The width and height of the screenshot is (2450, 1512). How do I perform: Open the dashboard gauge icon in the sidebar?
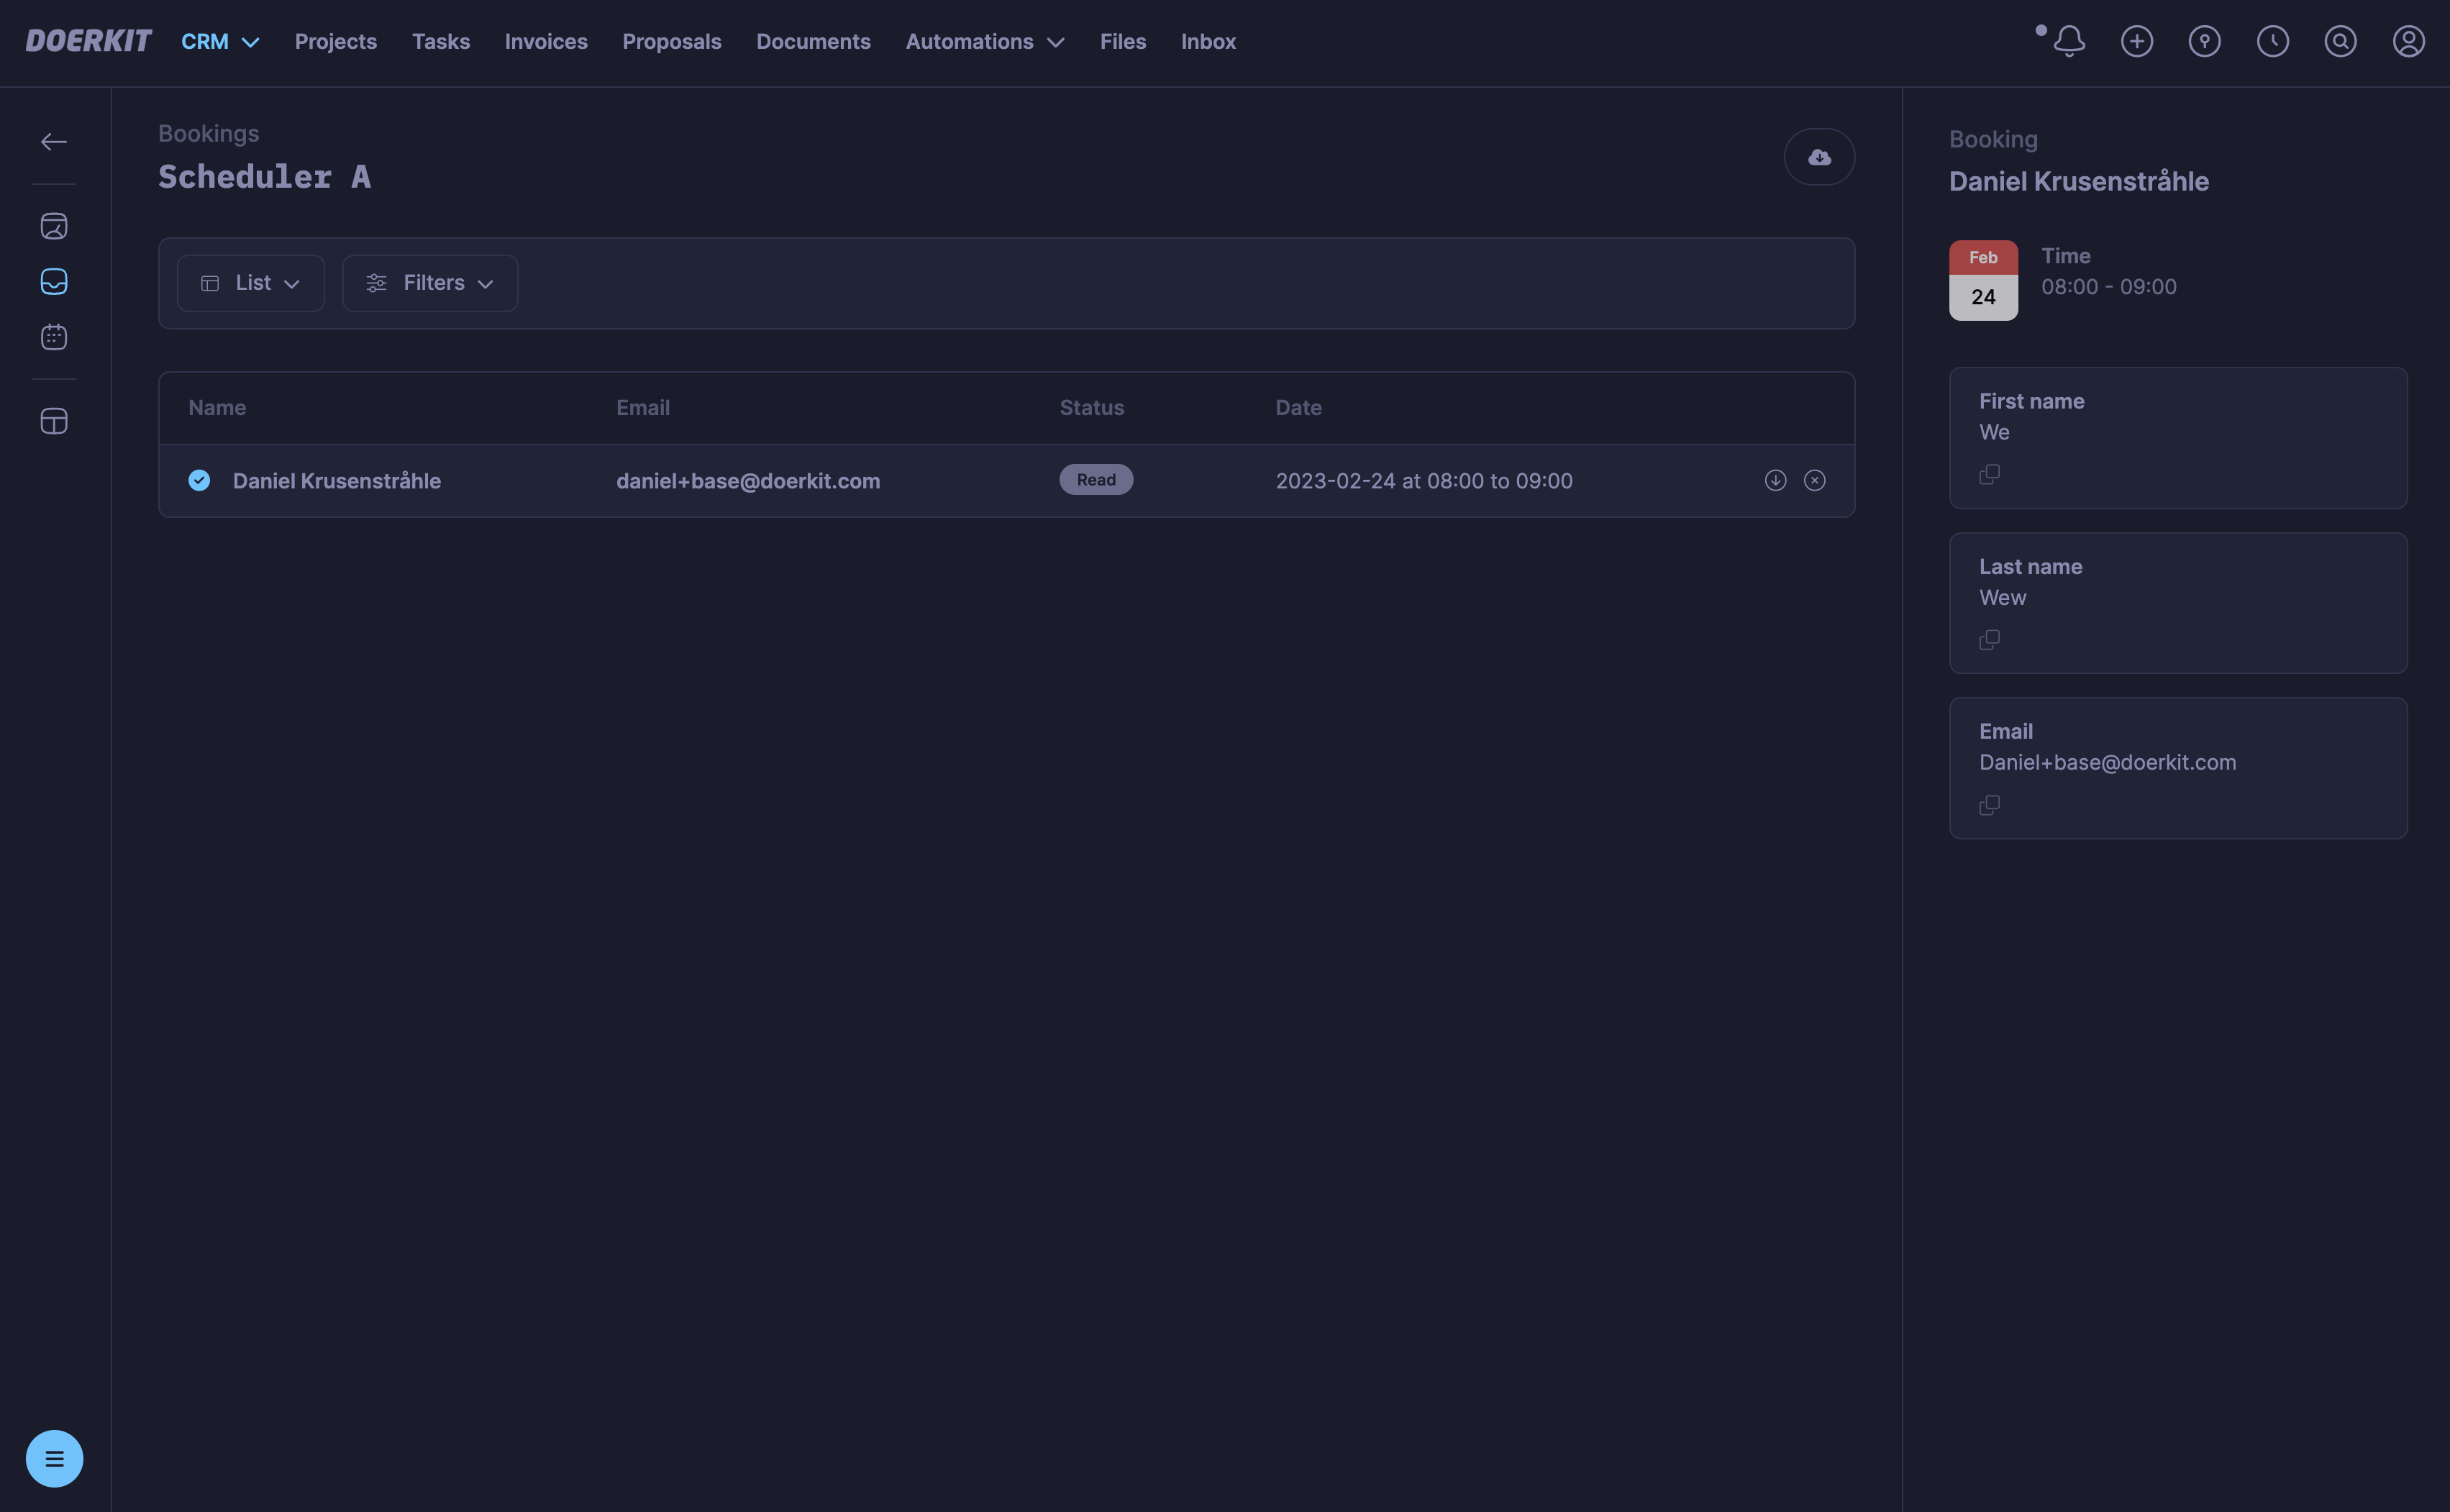tap(54, 226)
